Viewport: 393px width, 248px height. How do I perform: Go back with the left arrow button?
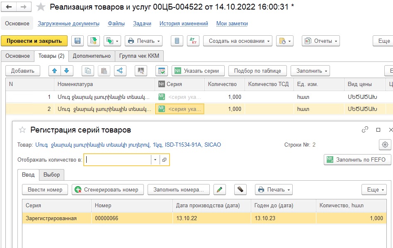coord(9,7)
